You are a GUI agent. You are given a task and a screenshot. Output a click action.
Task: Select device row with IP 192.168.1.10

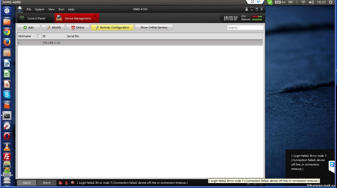[x=140, y=43]
